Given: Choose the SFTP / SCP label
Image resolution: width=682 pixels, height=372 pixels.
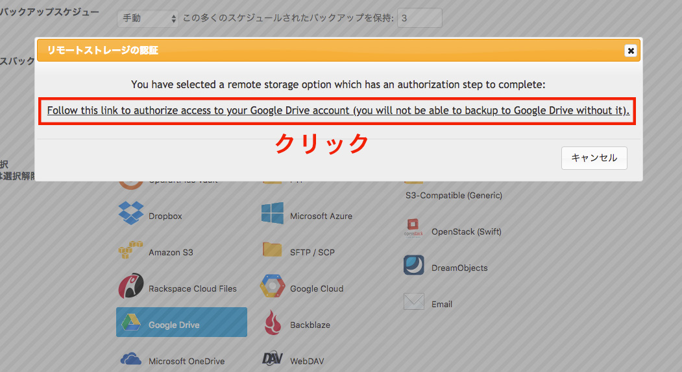Looking at the screenshot, I should coord(312,253).
